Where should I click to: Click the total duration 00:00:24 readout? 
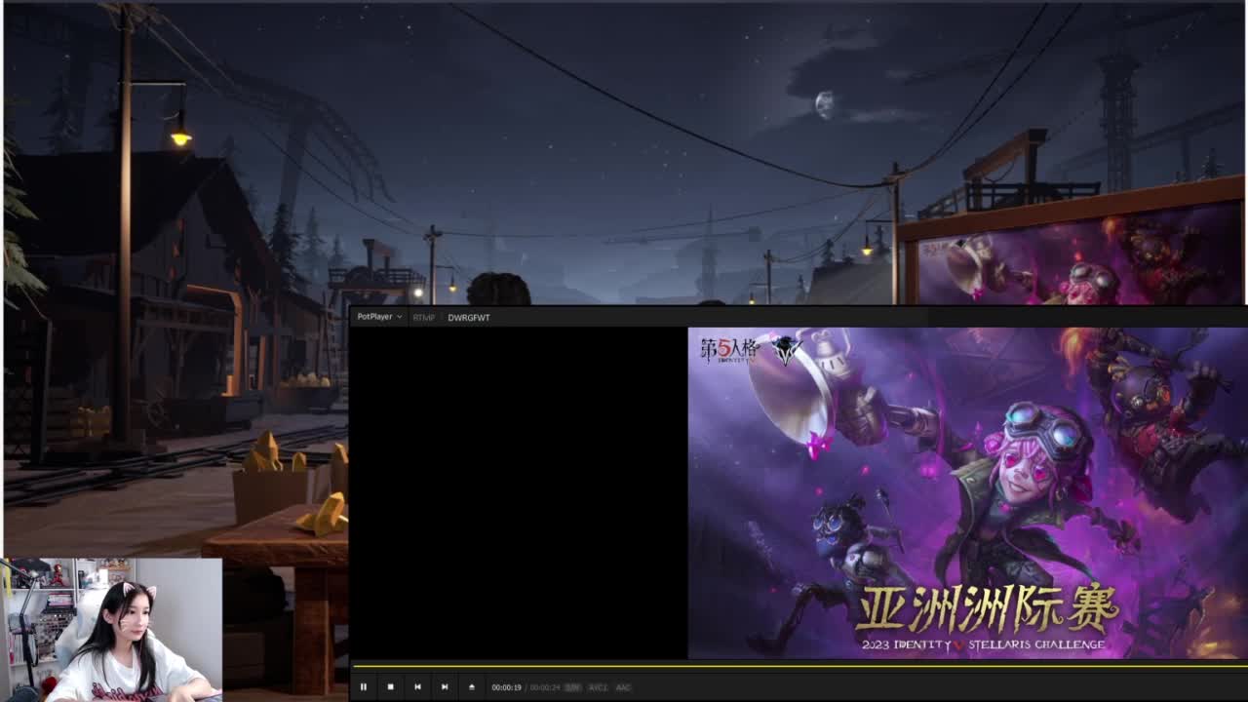coord(545,687)
